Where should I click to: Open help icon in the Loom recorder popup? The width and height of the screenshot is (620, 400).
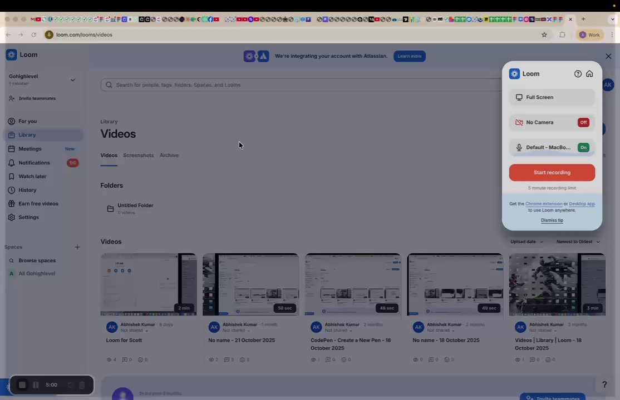[578, 74]
